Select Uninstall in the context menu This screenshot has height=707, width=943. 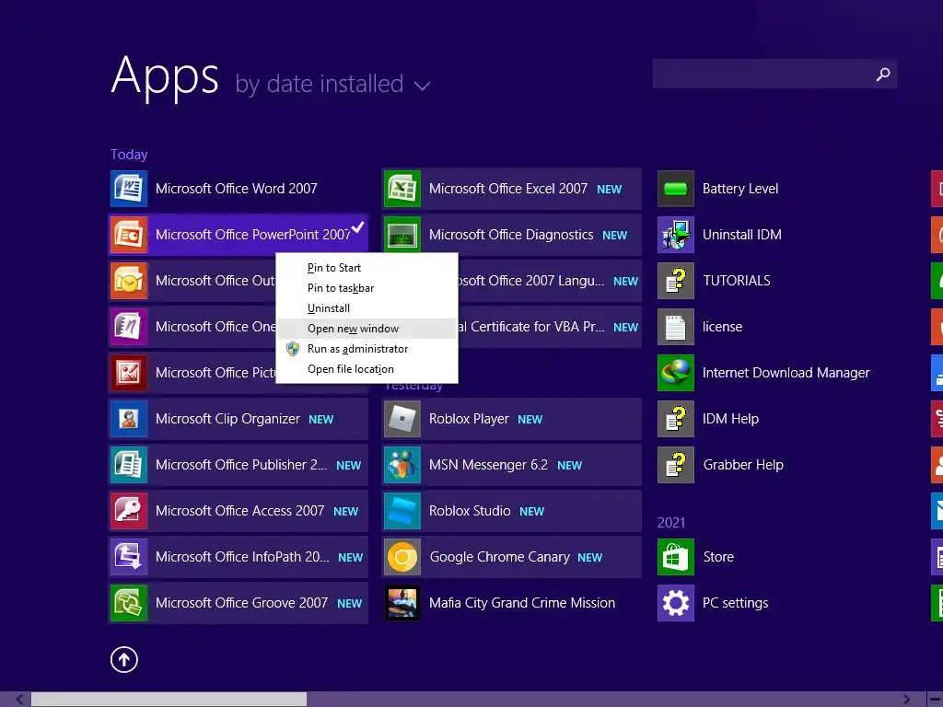click(x=367, y=308)
